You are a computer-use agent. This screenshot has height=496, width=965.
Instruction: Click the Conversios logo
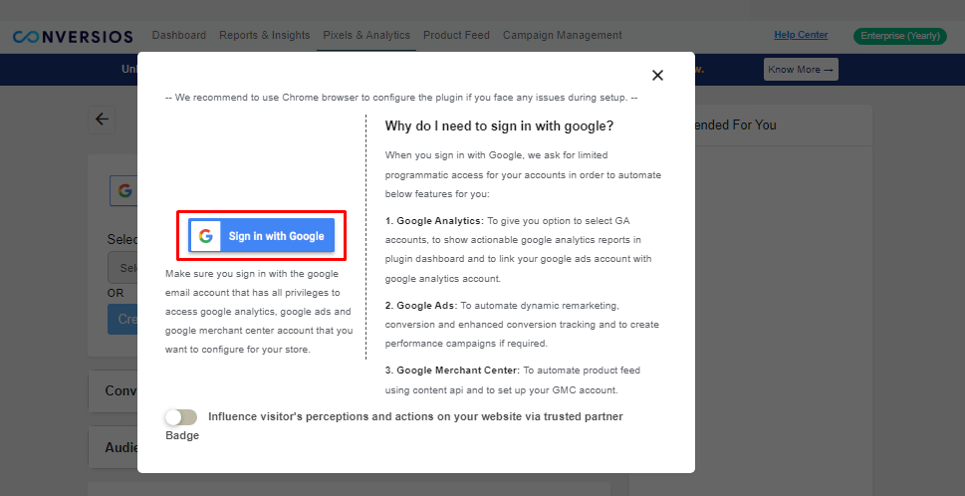point(73,36)
